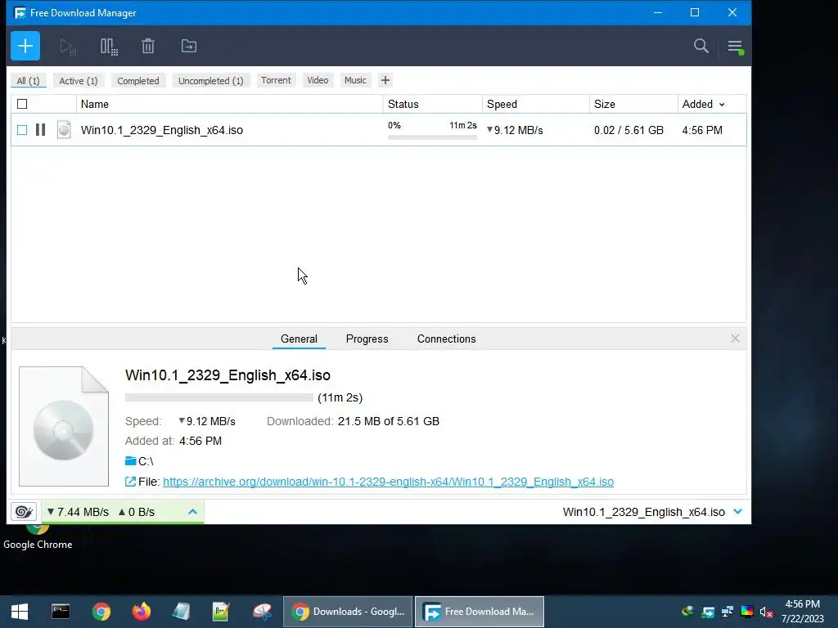Open the taskbar clock showing 4:56 PM

pyautogui.click(x=802, y=612)
